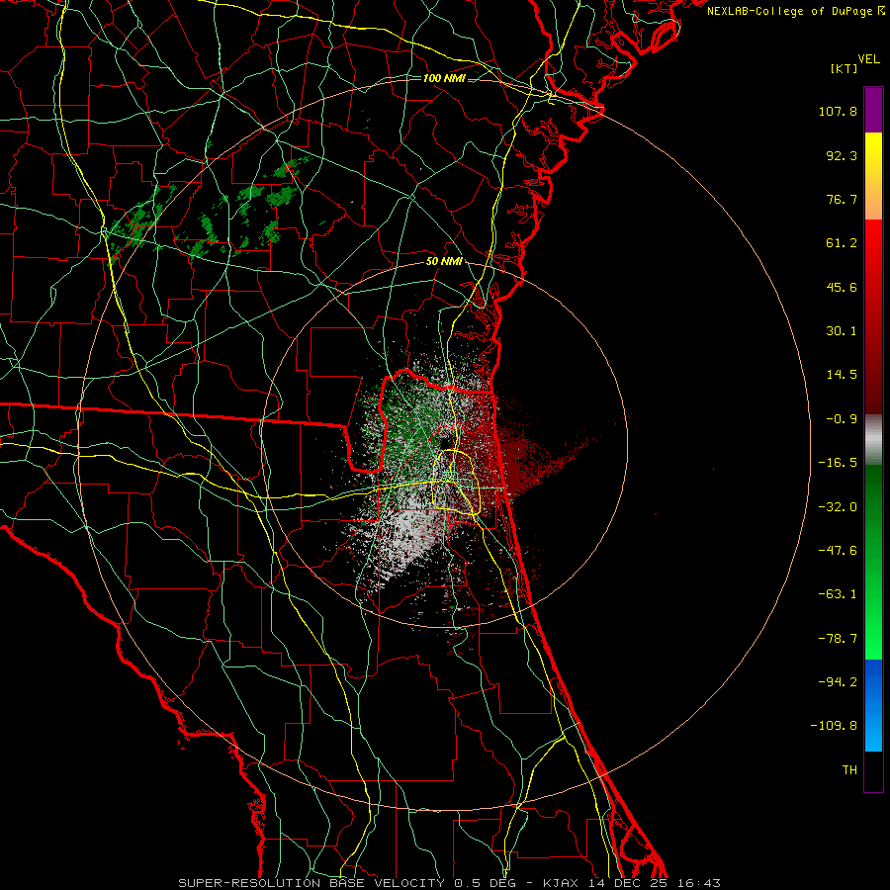The image size is (890, 890).
Task: Click the "[KT]" units label
Action: [x=845, y=68]
